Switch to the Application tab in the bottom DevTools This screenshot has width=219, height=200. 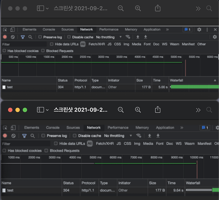tap(165, 128)
